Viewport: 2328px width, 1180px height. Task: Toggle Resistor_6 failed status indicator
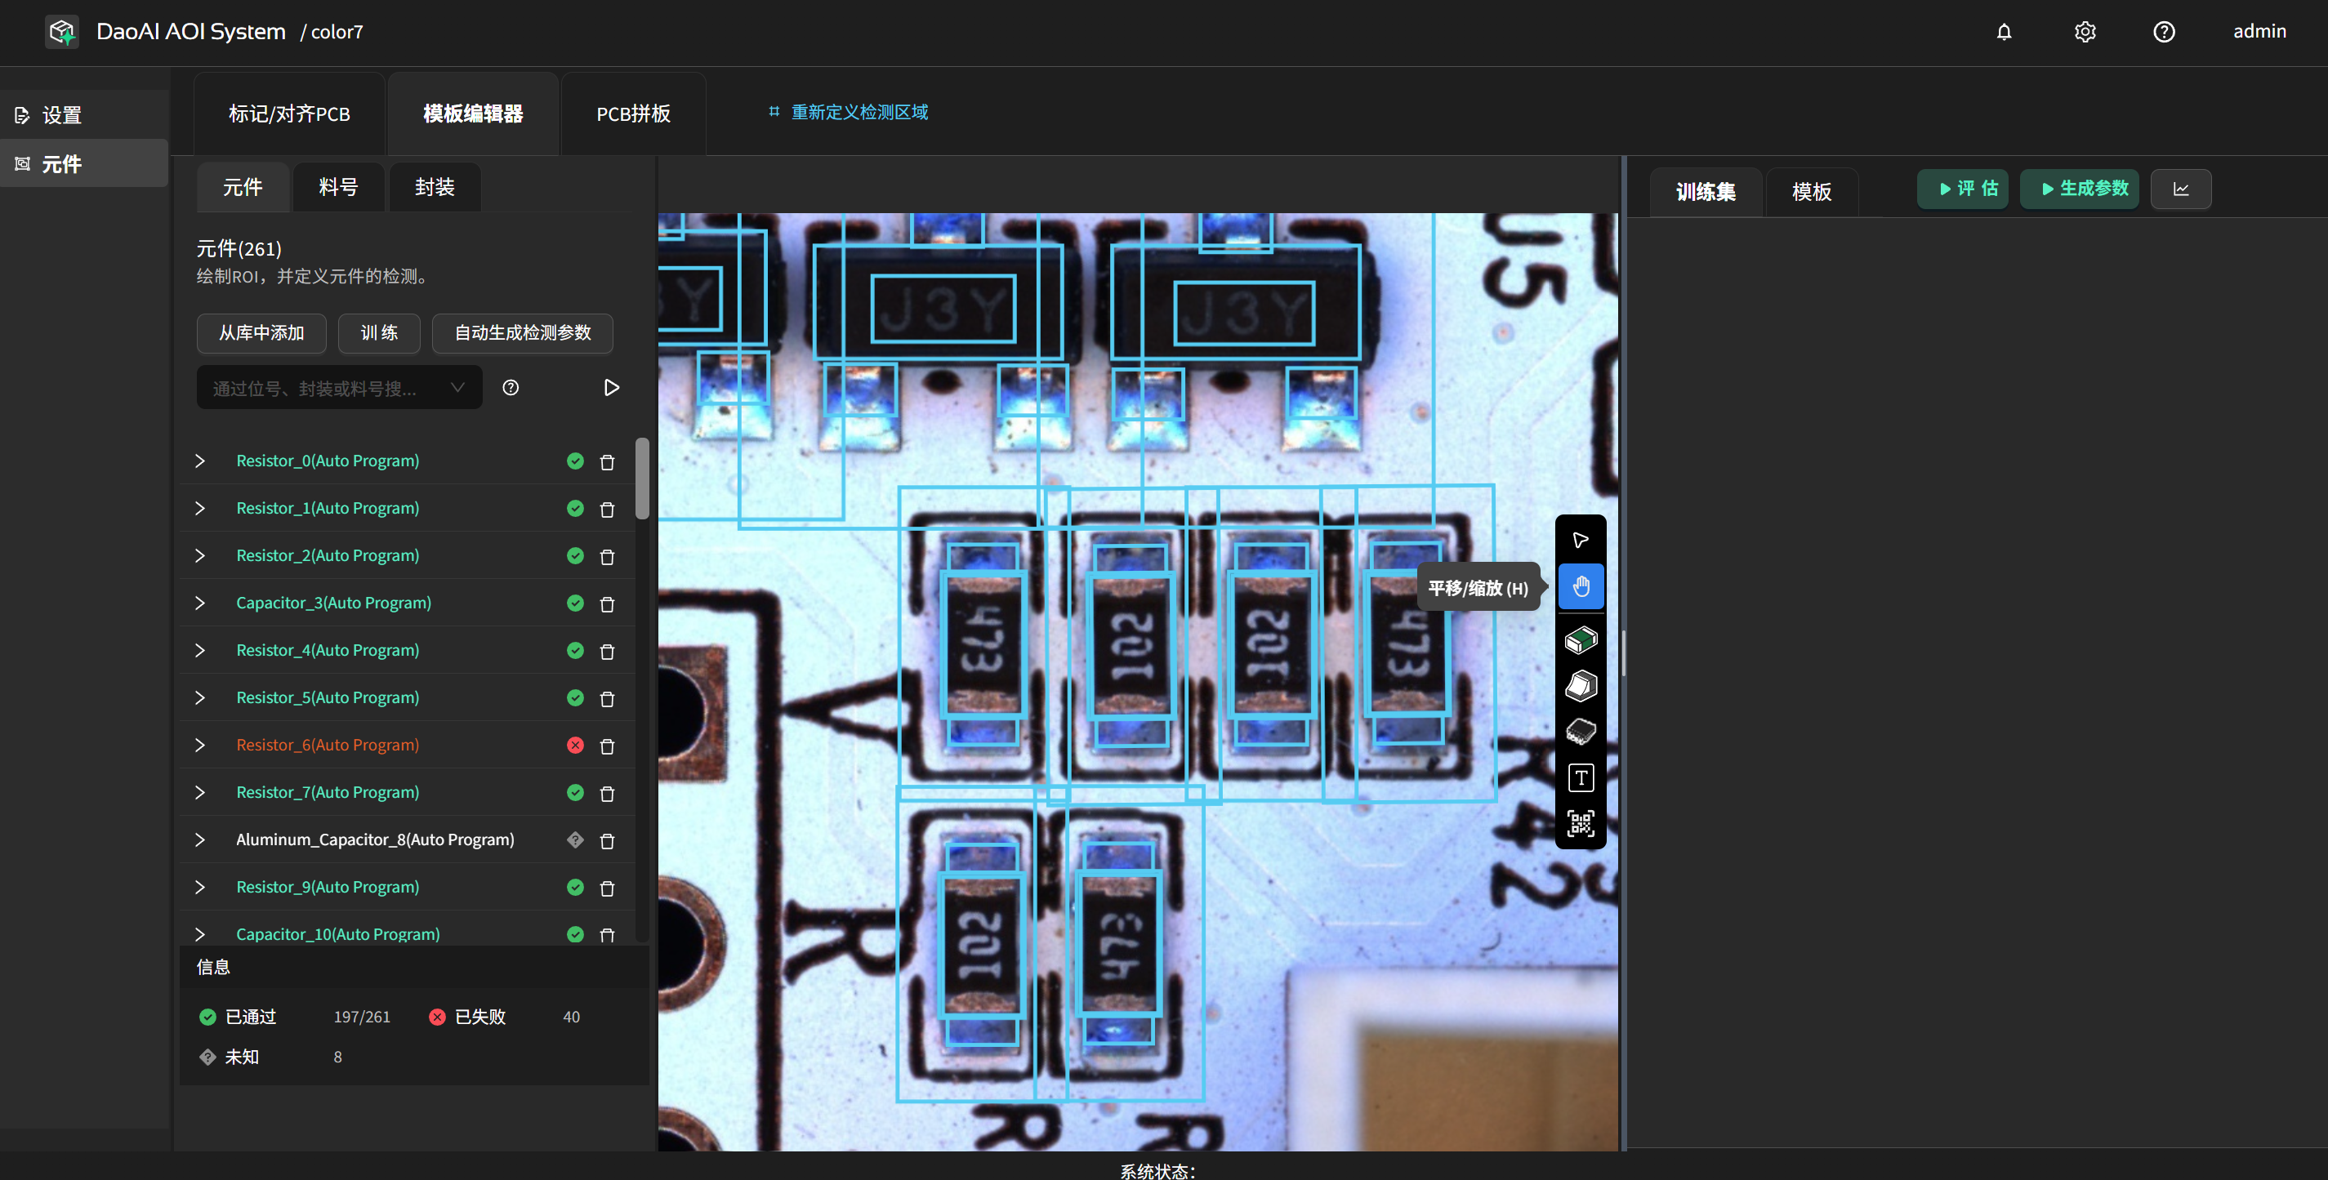(575, 746)
